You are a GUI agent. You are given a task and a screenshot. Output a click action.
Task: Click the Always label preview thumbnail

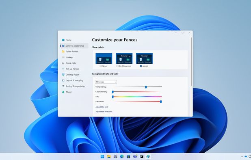(144, 58)
